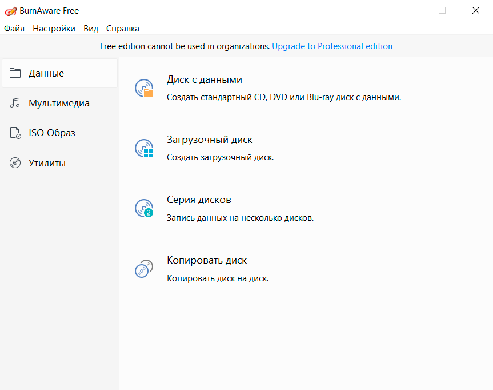493x390 pixels.
Task: Click the Копировать диск icon
Action: (144, 269)
